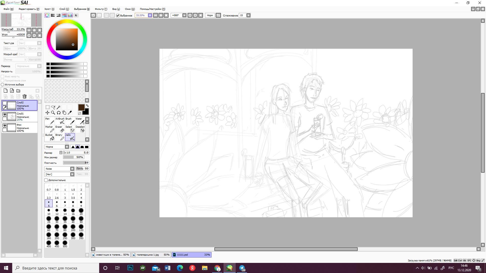Click the brown foreground color swatch
486x273 pixels.
(x=81, y=107)
